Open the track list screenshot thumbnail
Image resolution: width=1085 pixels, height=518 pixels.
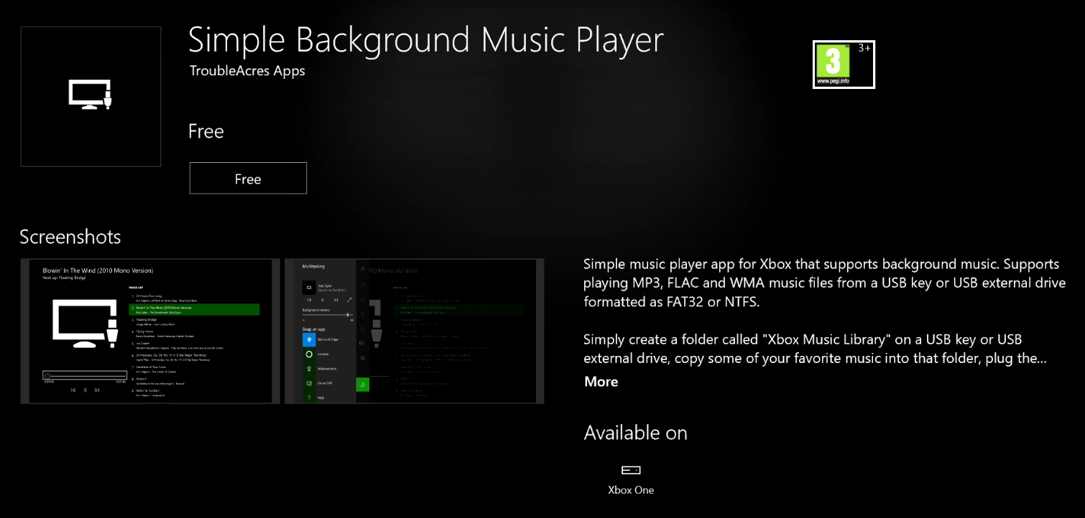[x=150, y=331]
